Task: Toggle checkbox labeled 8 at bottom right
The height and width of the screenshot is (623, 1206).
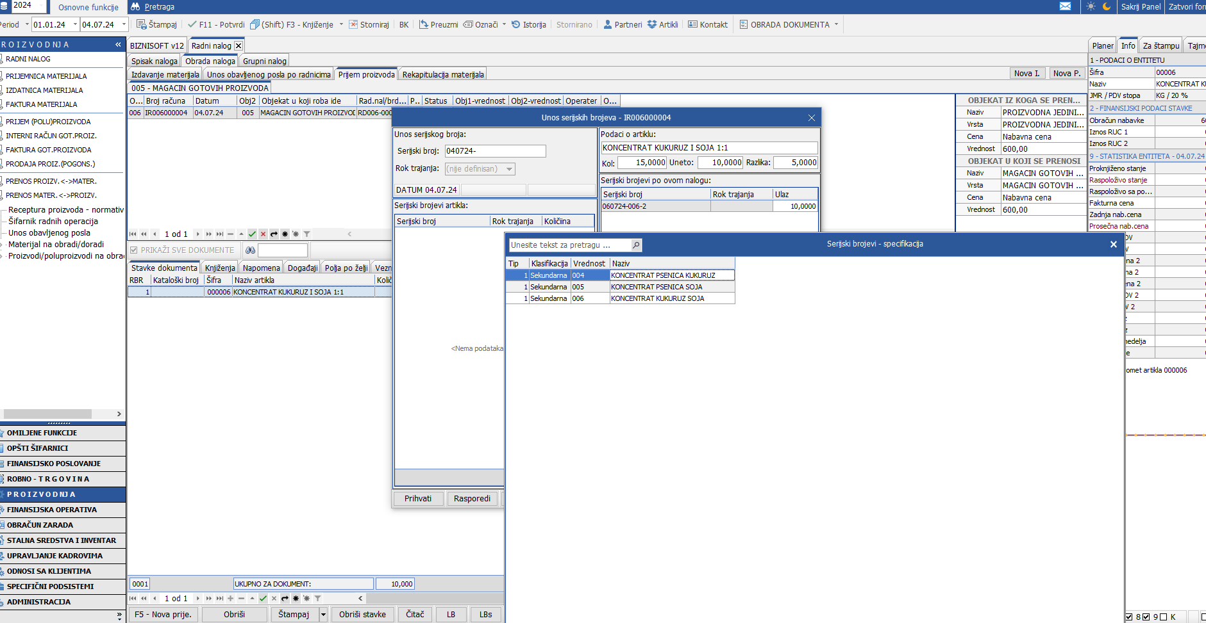Action: pyautogui.click(x=1129, y=617)
